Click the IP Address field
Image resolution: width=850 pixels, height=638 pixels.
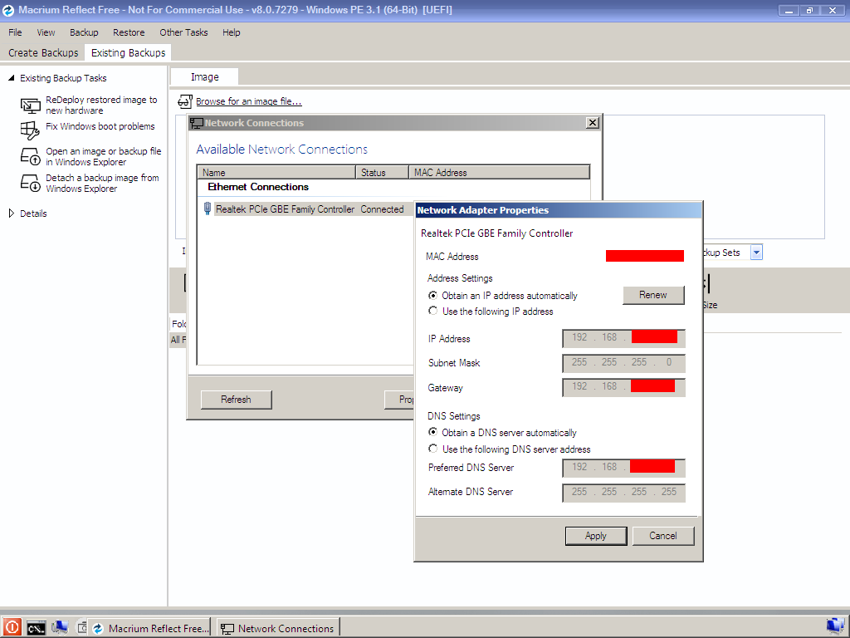(624, 338)
